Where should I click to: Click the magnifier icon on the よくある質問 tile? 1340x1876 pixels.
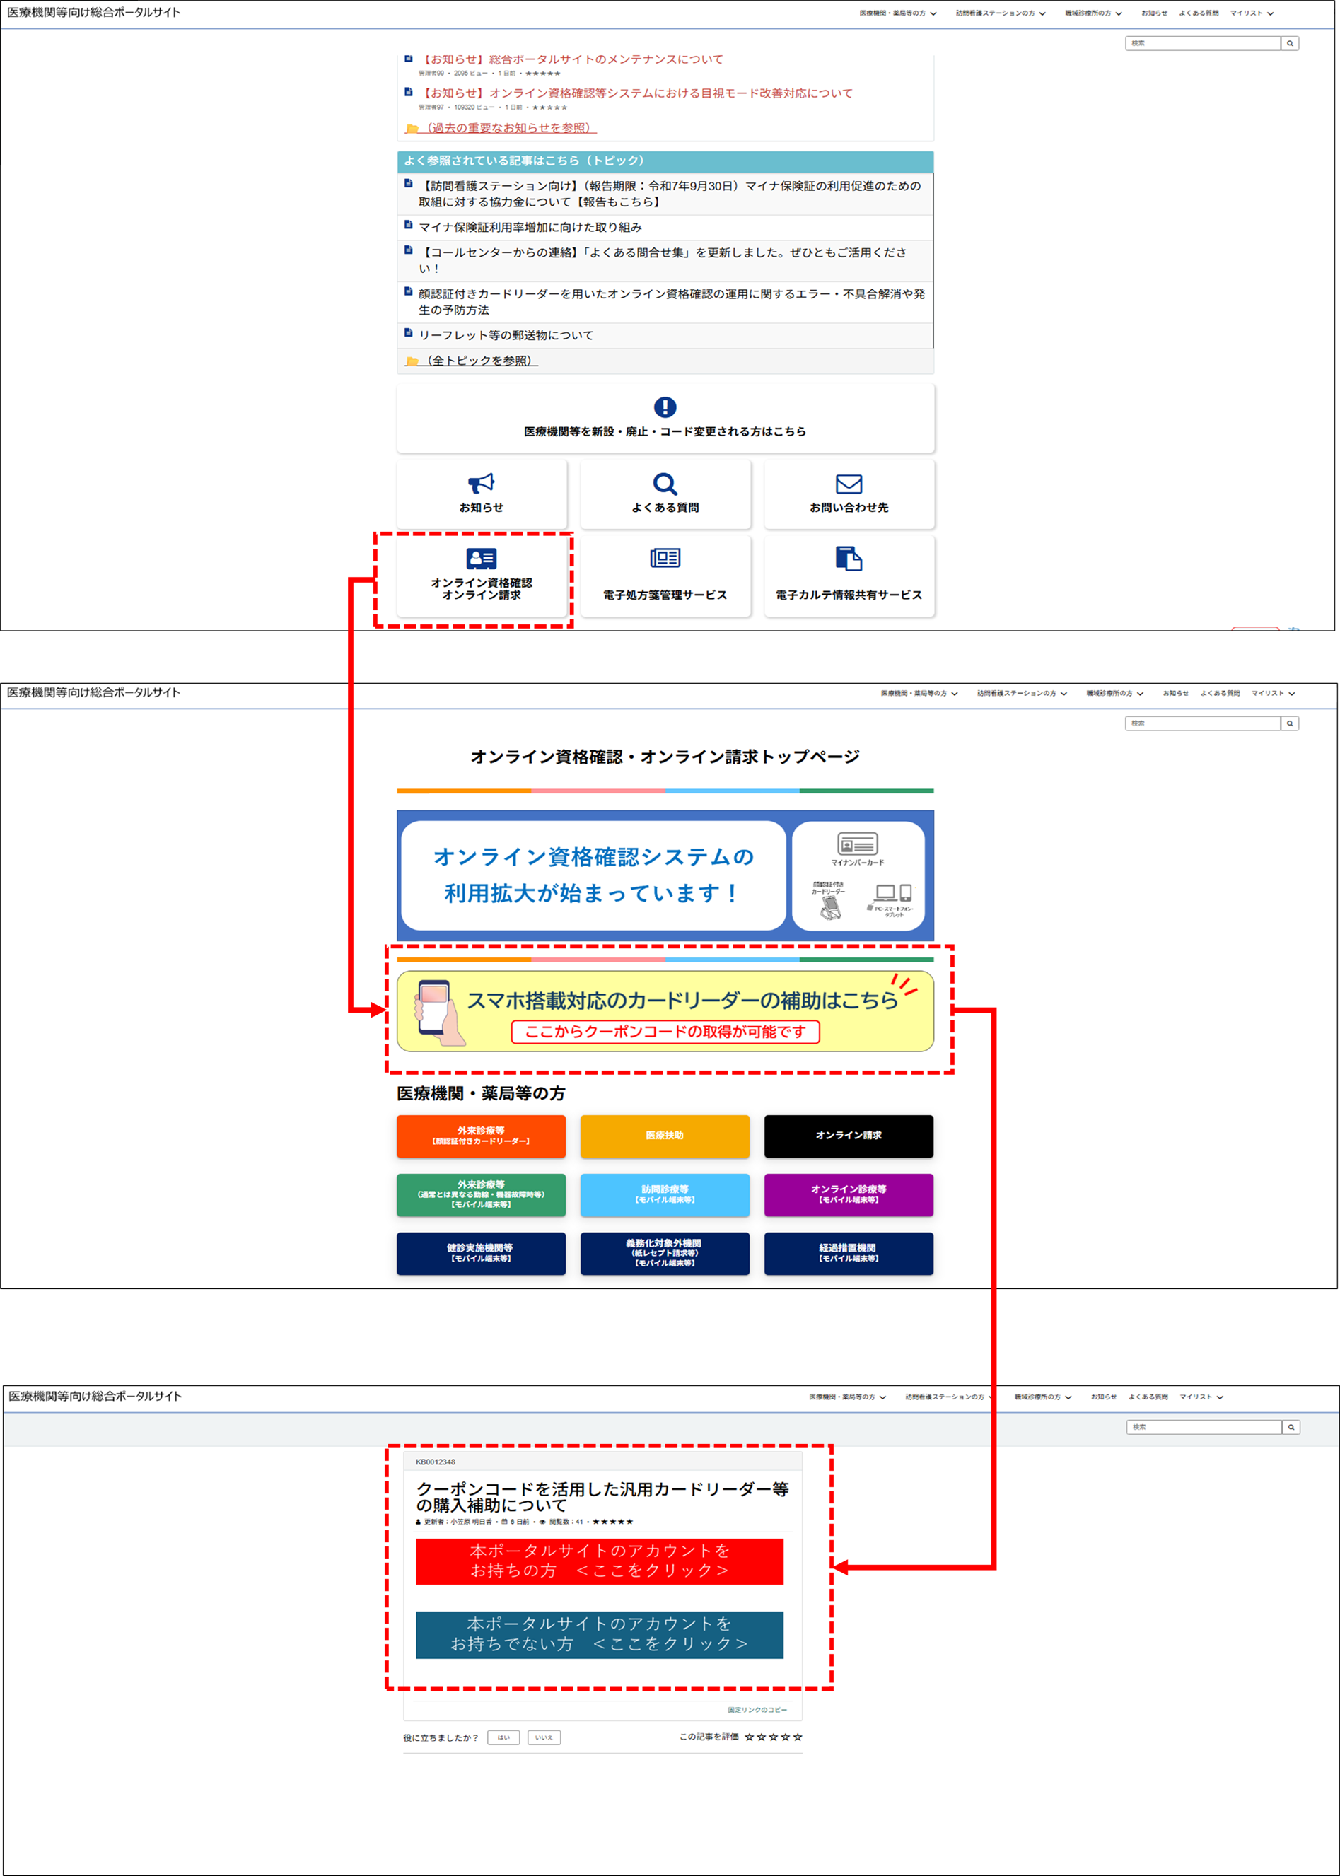click(664, 484)
